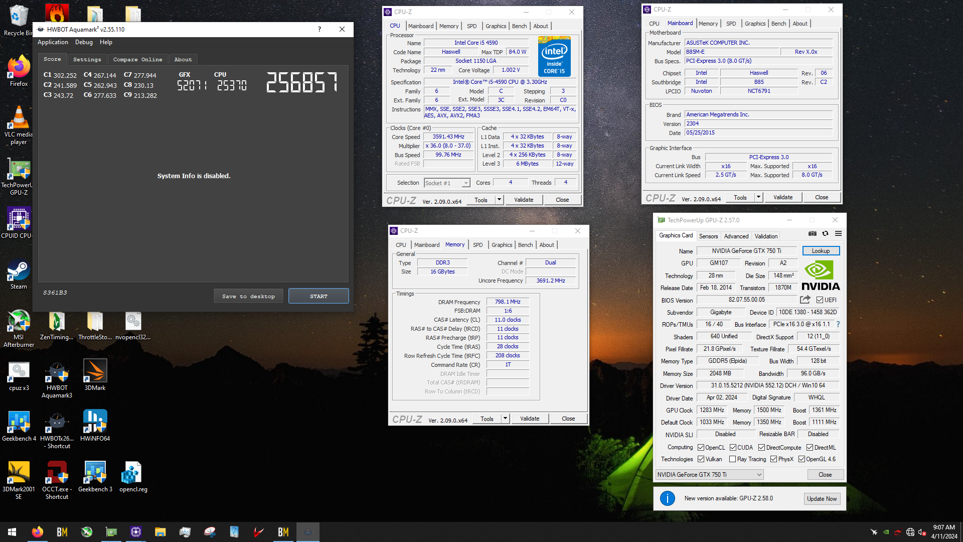Click the BIOS export share icon in GPU-Z

pos(805,300)
